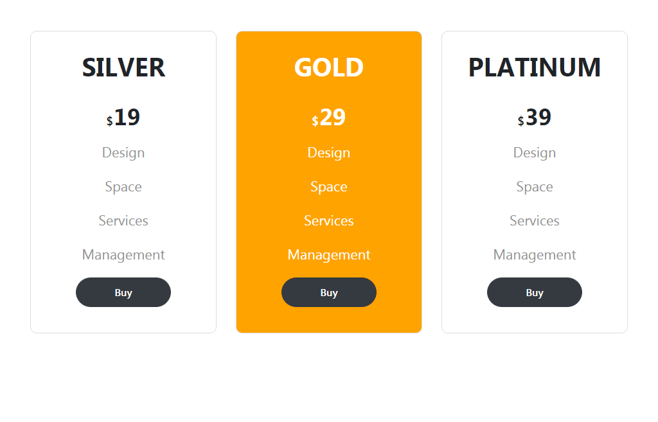Click Design in the Gold plan
Viewport: 658px width, 422px height.
pyautogui.click(x=329, y=152)
